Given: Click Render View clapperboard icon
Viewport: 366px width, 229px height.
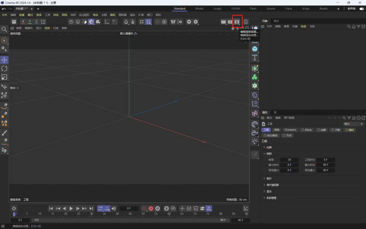Looking at the screenshot, I should click(223, 22).
